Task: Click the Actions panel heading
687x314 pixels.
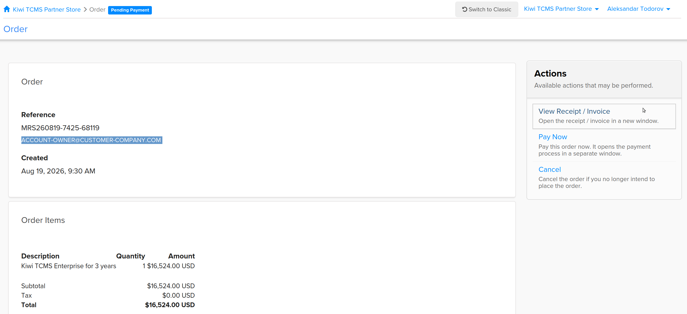Action: [550, 73]
